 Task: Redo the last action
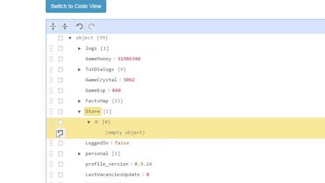pyautogui.click(x=91, y=26)
